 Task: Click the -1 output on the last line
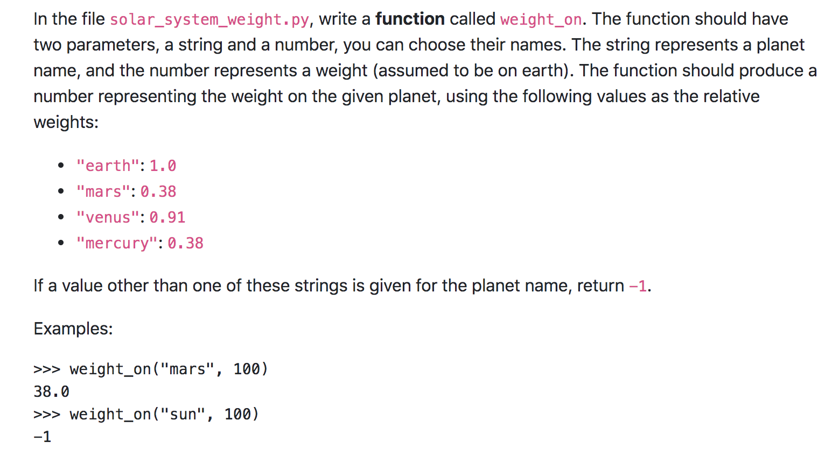pos(43,437)
